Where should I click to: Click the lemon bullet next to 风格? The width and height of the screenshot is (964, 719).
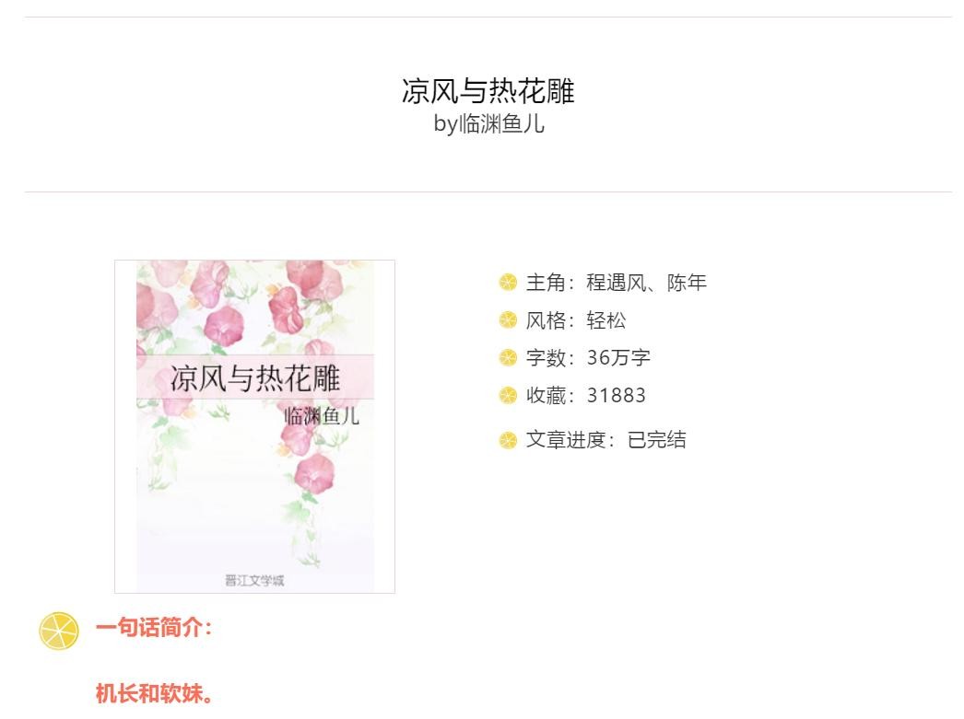click(x=508, y=319)
